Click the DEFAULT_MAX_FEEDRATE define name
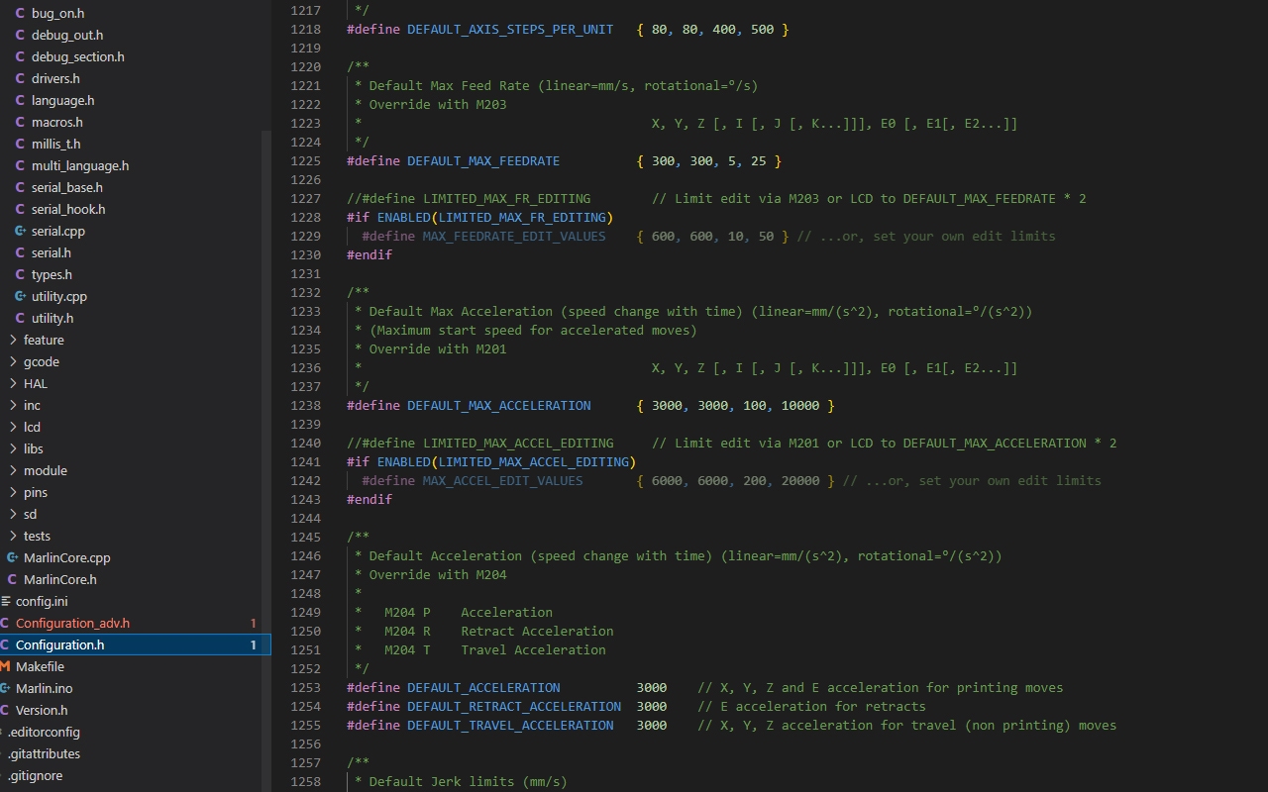 click(482, 160)
